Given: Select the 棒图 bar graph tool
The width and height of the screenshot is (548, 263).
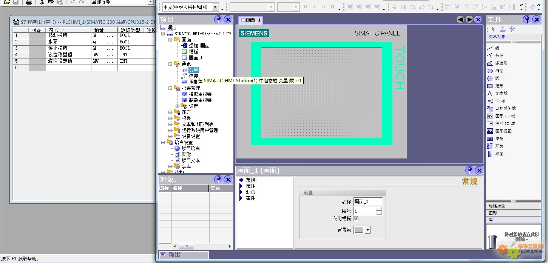Looking at the screenshot, I should point(495,154).
